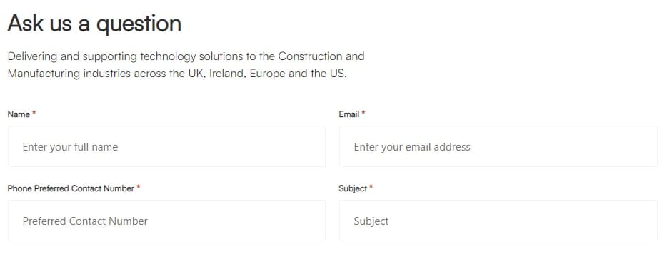667x257 pixels.
Task: Click the 'Ask us a question' heading
Action: click(x=94, y=24)
